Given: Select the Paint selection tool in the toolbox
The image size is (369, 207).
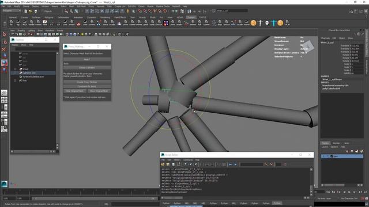Looking at the screenshot, I should click(4, 49).
